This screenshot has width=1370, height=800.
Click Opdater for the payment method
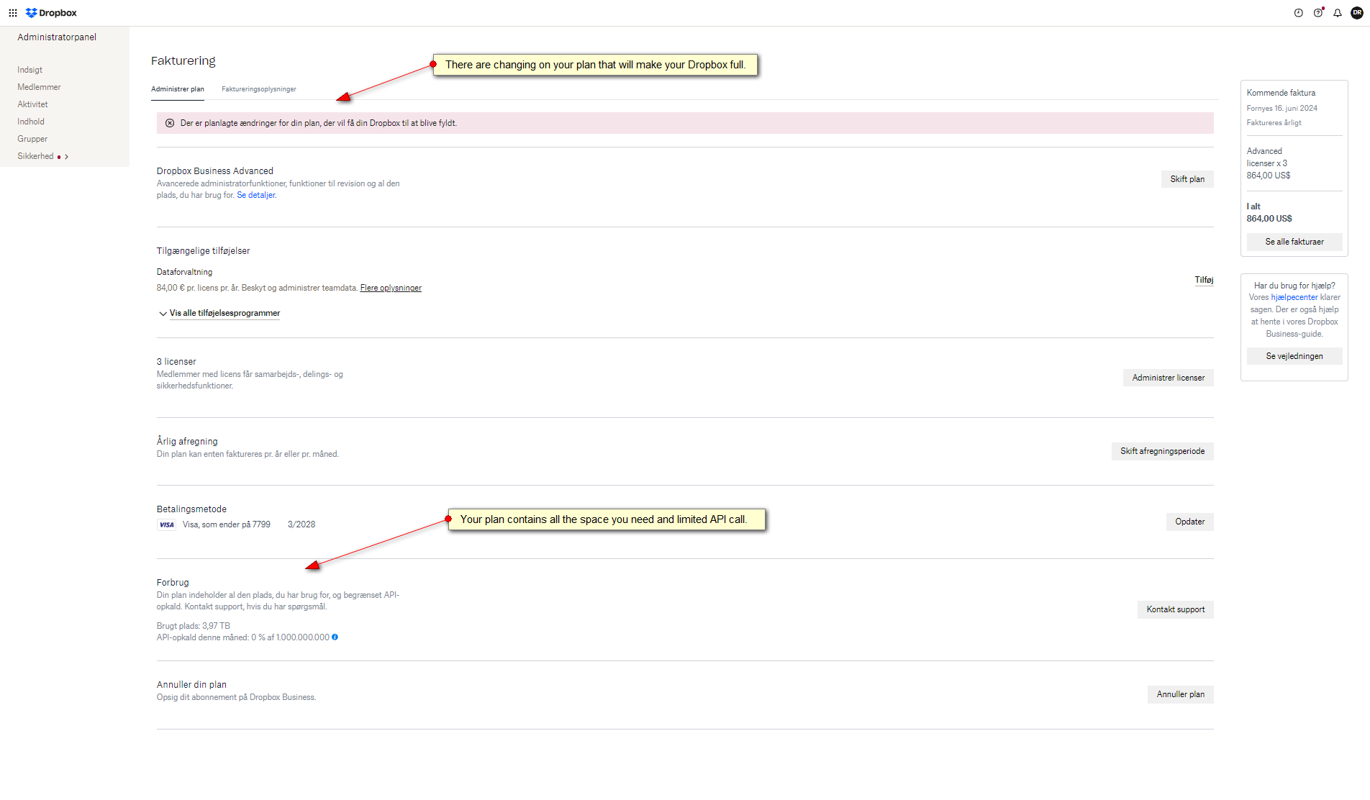point(1190,522)
